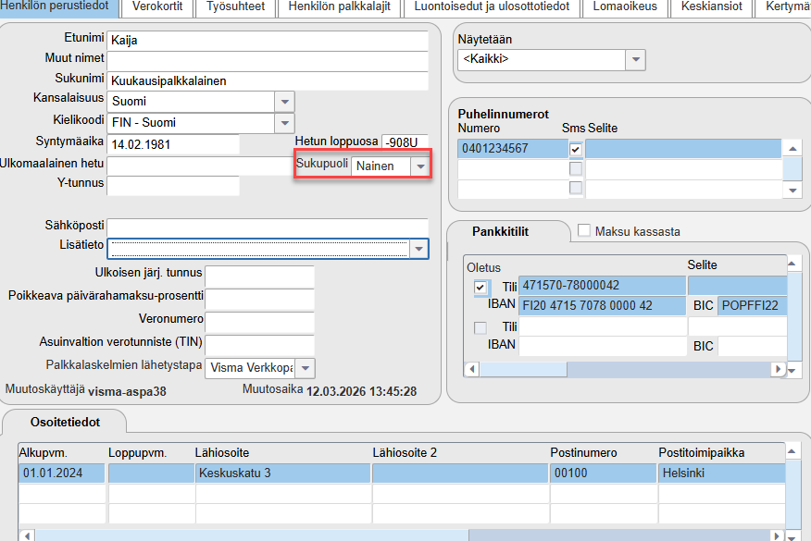This screenshot has height=541, width=811.
Task: Click the Sähköposti input field
Action: pos(268,227)
